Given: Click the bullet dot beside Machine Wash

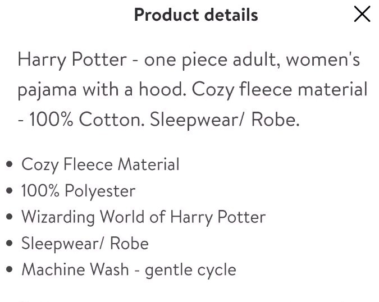Looking at the screenshot, I should (x=9, y=269).
